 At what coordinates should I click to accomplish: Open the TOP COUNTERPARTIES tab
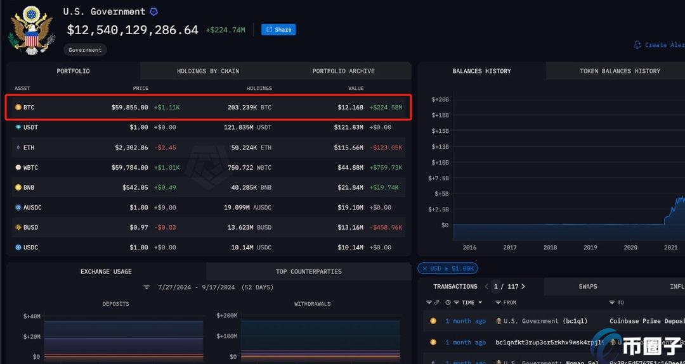309,272
